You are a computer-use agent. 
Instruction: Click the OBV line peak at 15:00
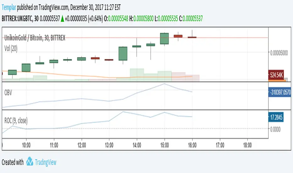(x=164, y=84)
